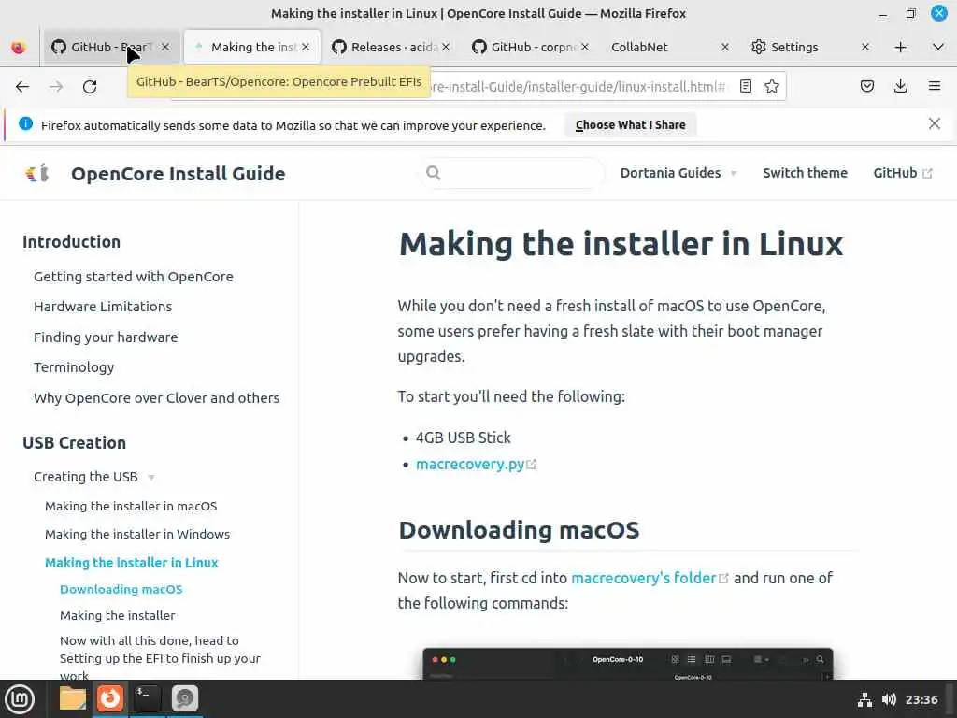Click Switch theme
The width and height of the screenshot is (957, 718).
click(805, 173)
